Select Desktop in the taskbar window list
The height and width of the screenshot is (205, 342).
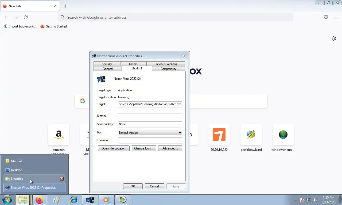[x=34, y=170]
